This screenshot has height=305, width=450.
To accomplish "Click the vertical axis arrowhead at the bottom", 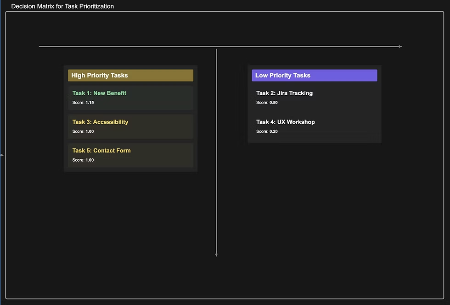I will point(216,255).
